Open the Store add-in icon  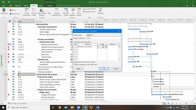[10, 10]
